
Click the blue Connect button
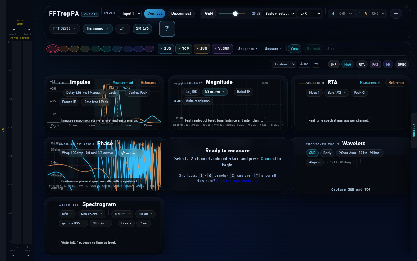point(155,14)
